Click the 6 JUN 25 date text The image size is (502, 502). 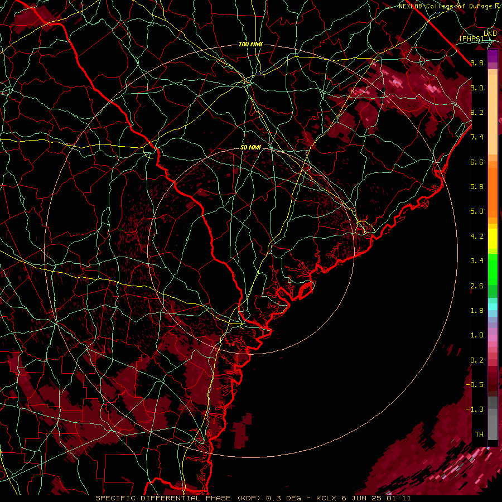point(362,498)
